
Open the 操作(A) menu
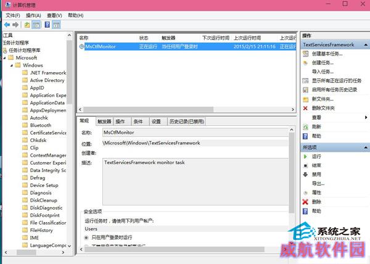[33, 15]
